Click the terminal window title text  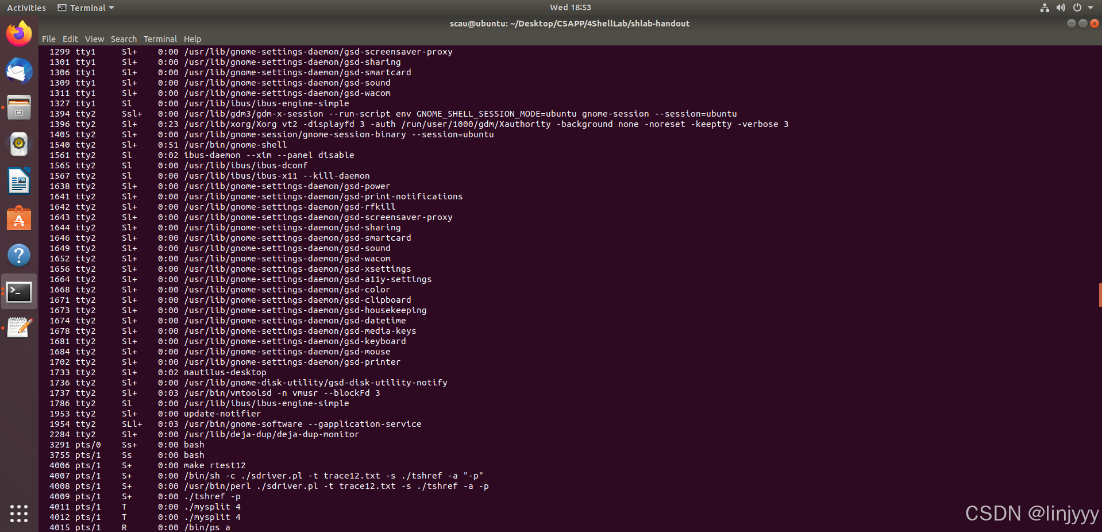point(569,24)
